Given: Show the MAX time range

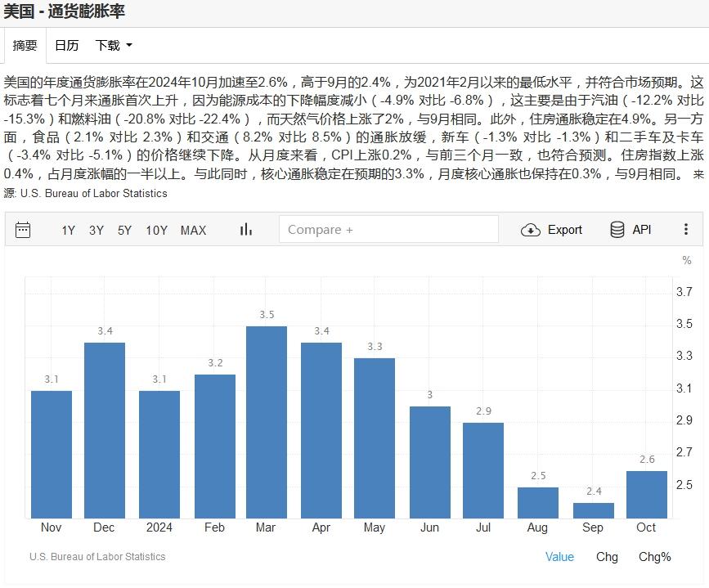Looking at the screenshot, I should click(x=193, y=231).
